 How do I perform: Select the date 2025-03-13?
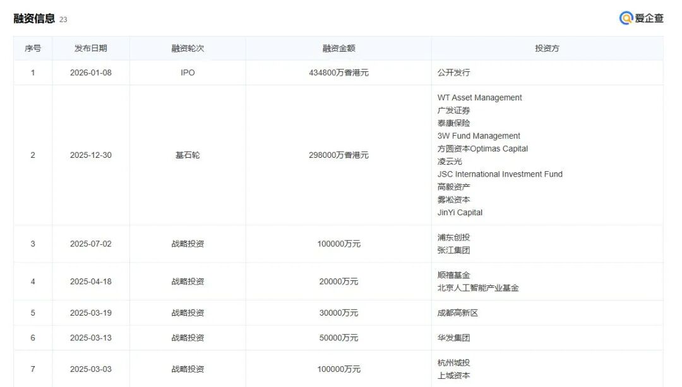[90, 338]
